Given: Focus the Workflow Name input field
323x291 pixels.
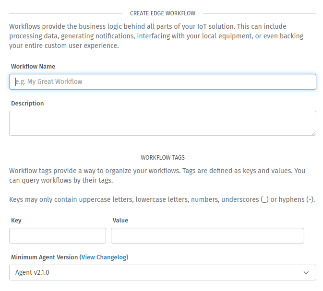Looking at the screenshot, I should click(x=163, y=81).
